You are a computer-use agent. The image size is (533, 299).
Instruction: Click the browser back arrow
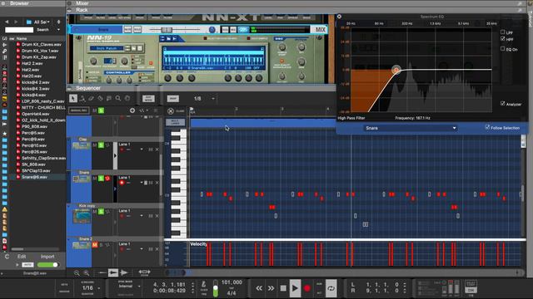7,22
